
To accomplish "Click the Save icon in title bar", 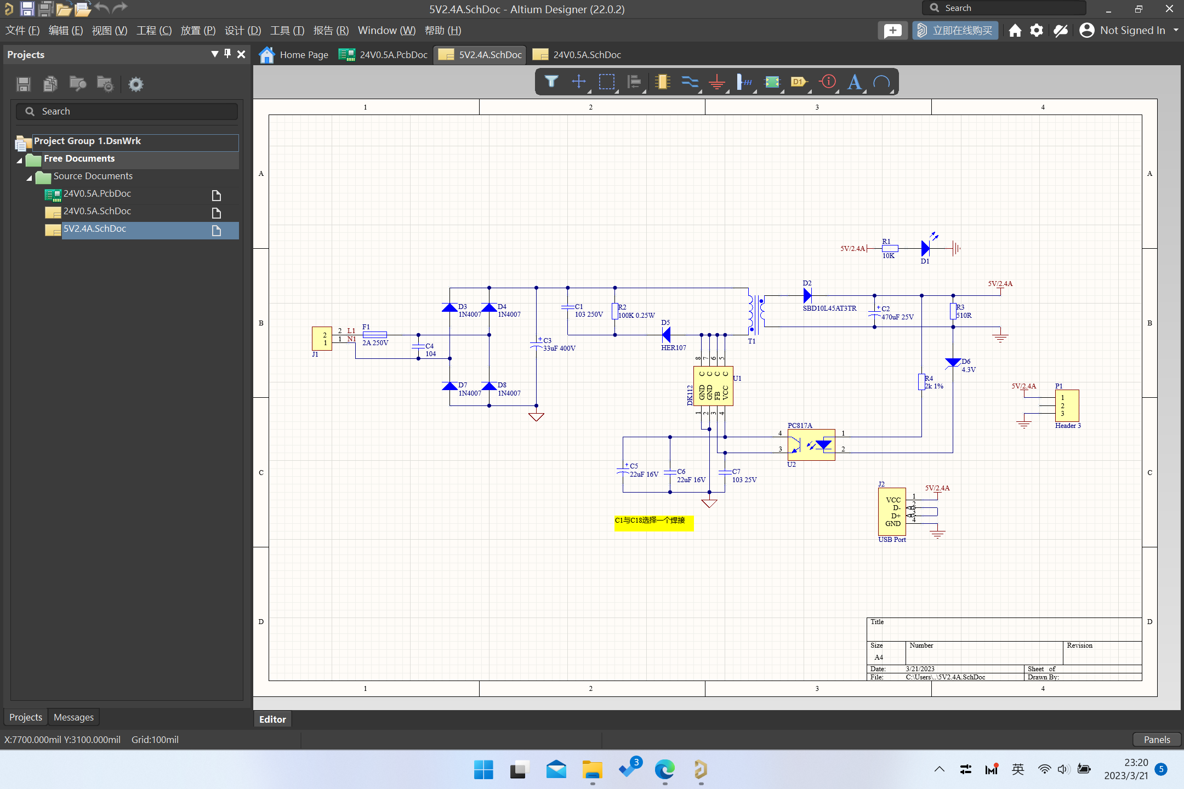I will tap(27, 8).
